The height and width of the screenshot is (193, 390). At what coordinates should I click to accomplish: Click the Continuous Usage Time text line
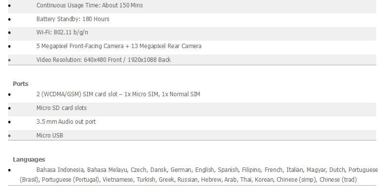pos(90,5)
